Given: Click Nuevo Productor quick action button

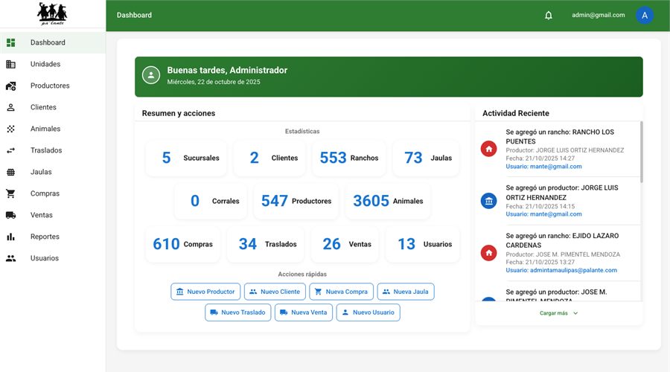Looking at the screenshot, I should (x=205, y=292).
